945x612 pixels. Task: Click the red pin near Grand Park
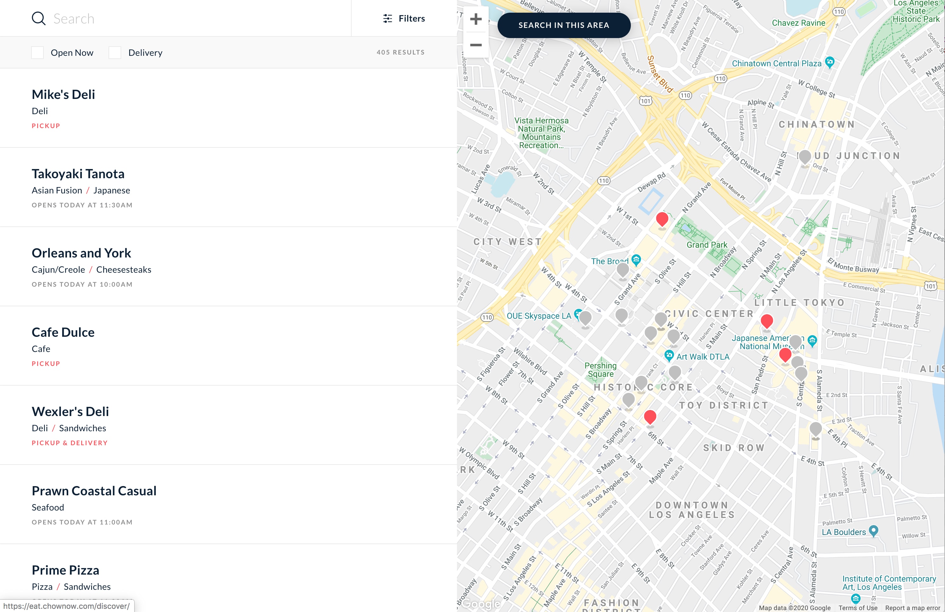pos(662,219)
